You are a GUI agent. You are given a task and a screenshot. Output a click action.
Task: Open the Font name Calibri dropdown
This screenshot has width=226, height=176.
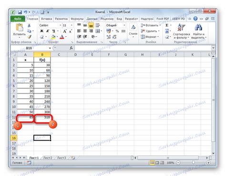click(60, 25)
